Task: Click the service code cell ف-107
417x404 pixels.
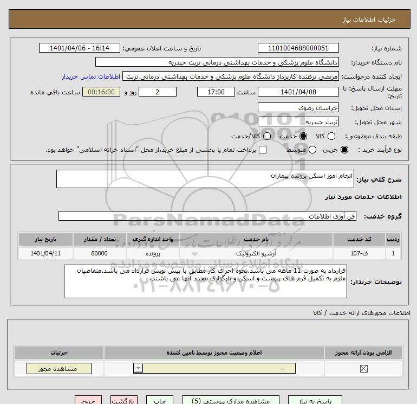Action: point(359,253)
